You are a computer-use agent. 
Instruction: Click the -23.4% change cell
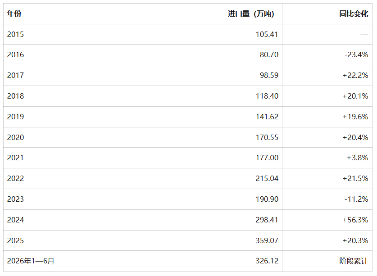click(x=356, y=54)
